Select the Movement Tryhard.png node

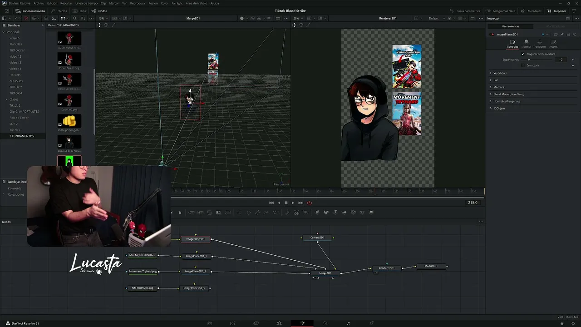click(143, 272)
